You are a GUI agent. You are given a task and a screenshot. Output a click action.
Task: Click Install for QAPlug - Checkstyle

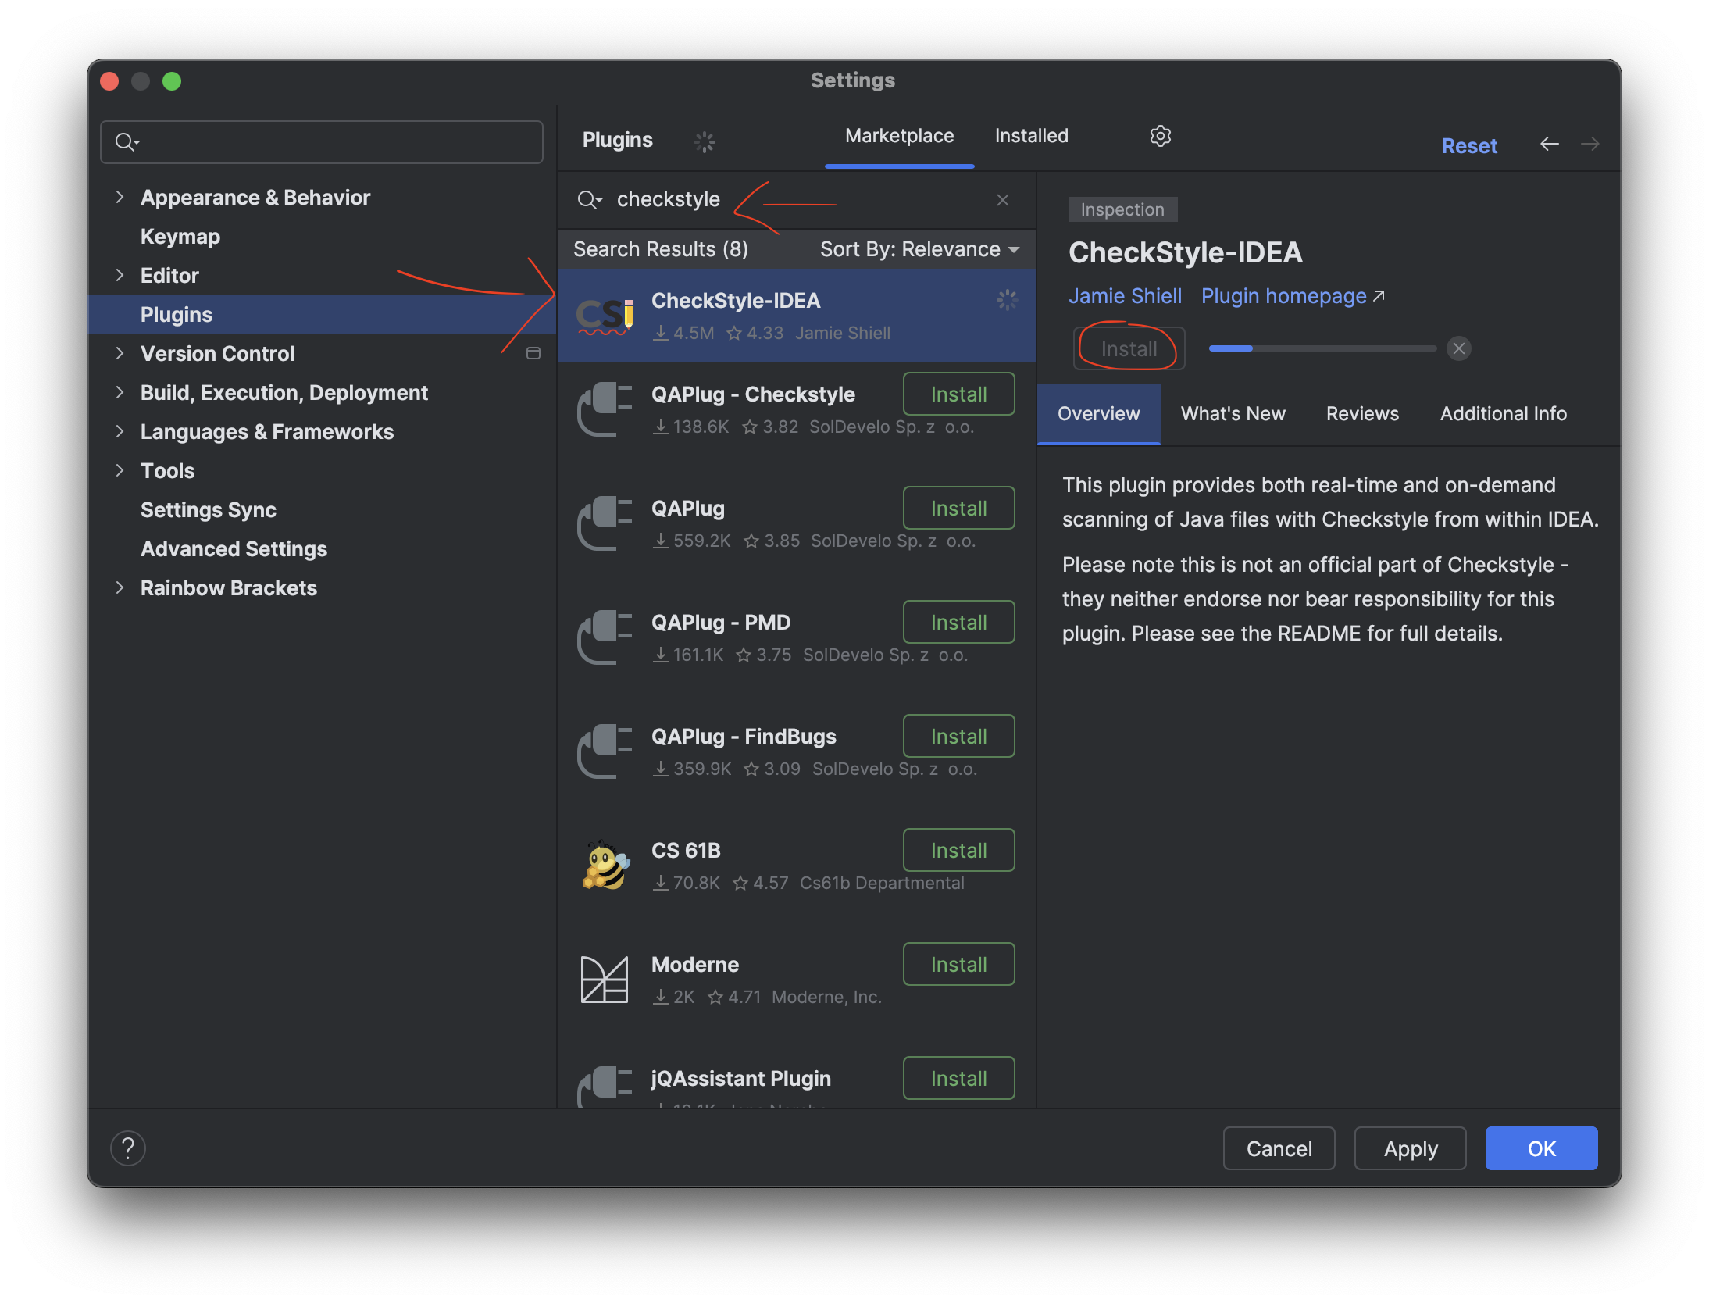coord(958,394)
